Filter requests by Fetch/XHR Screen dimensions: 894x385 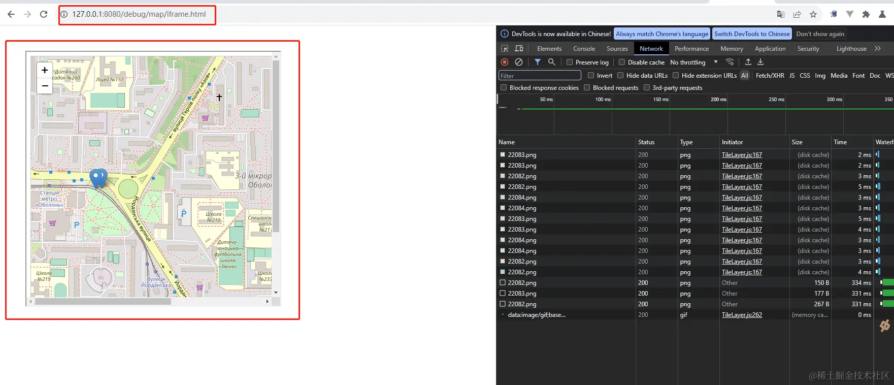(770, 75)
